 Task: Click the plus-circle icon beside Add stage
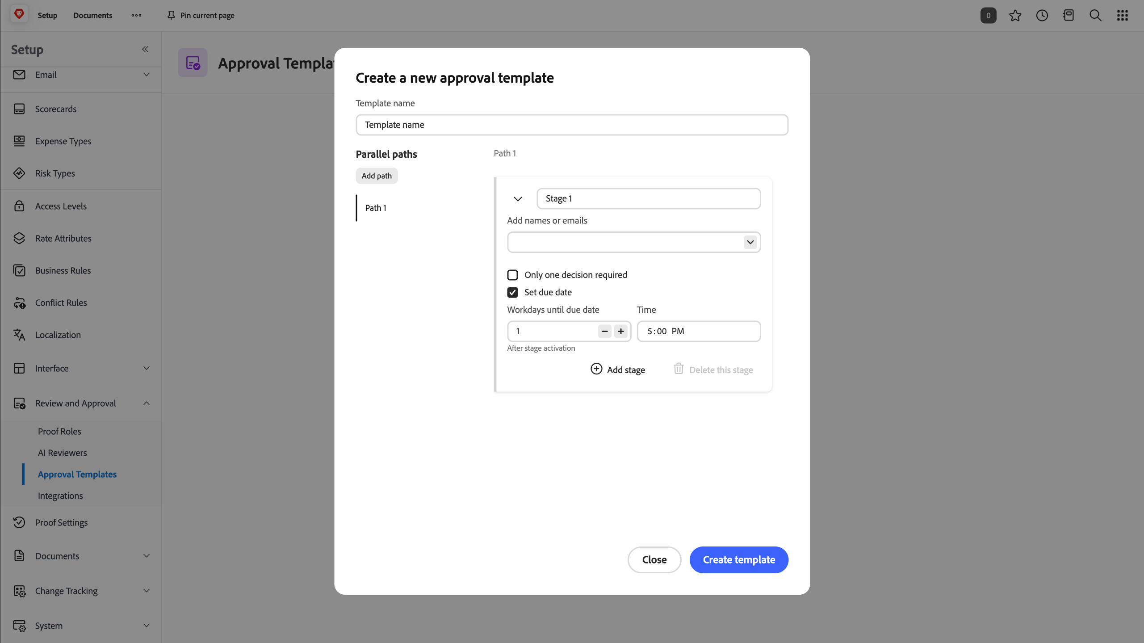596,369
